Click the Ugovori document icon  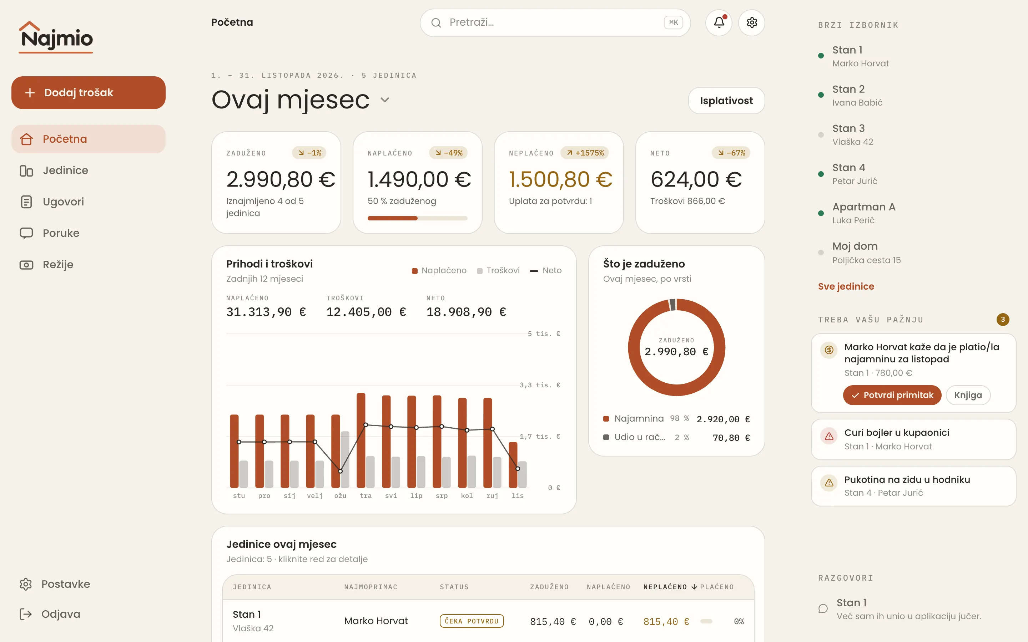click(26, 202)
